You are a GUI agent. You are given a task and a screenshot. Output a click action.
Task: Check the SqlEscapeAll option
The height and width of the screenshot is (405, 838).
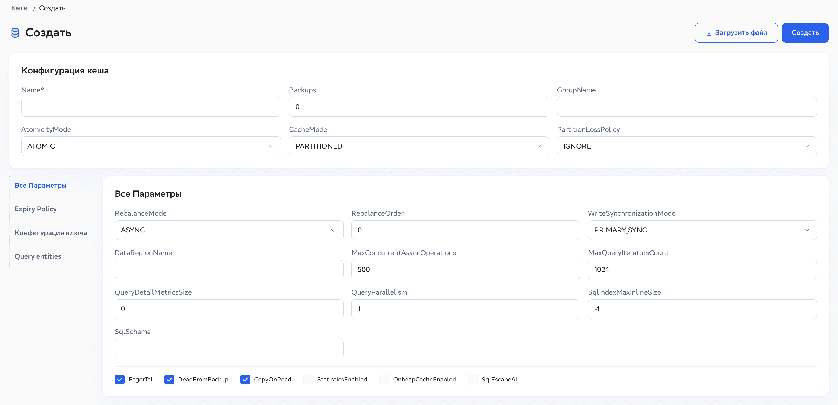[x=473, y=379]
